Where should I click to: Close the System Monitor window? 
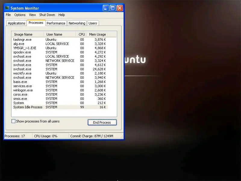pos(120,8)
